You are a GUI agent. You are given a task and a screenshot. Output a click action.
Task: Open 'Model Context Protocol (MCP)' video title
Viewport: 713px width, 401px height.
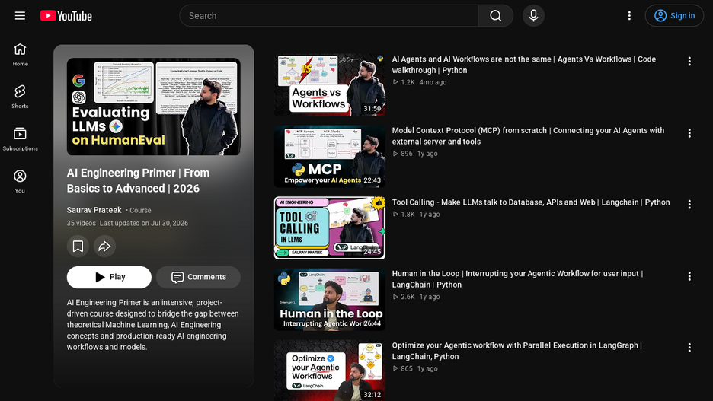528,135
